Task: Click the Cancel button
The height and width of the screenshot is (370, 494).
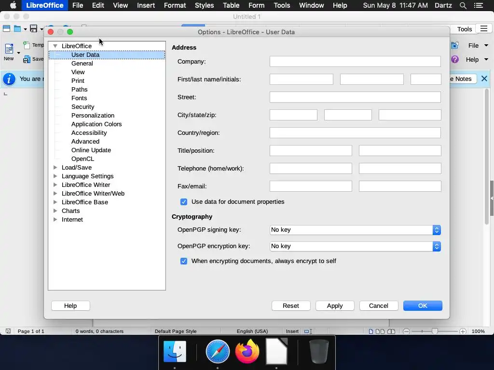Action: [x=378, y=305]
